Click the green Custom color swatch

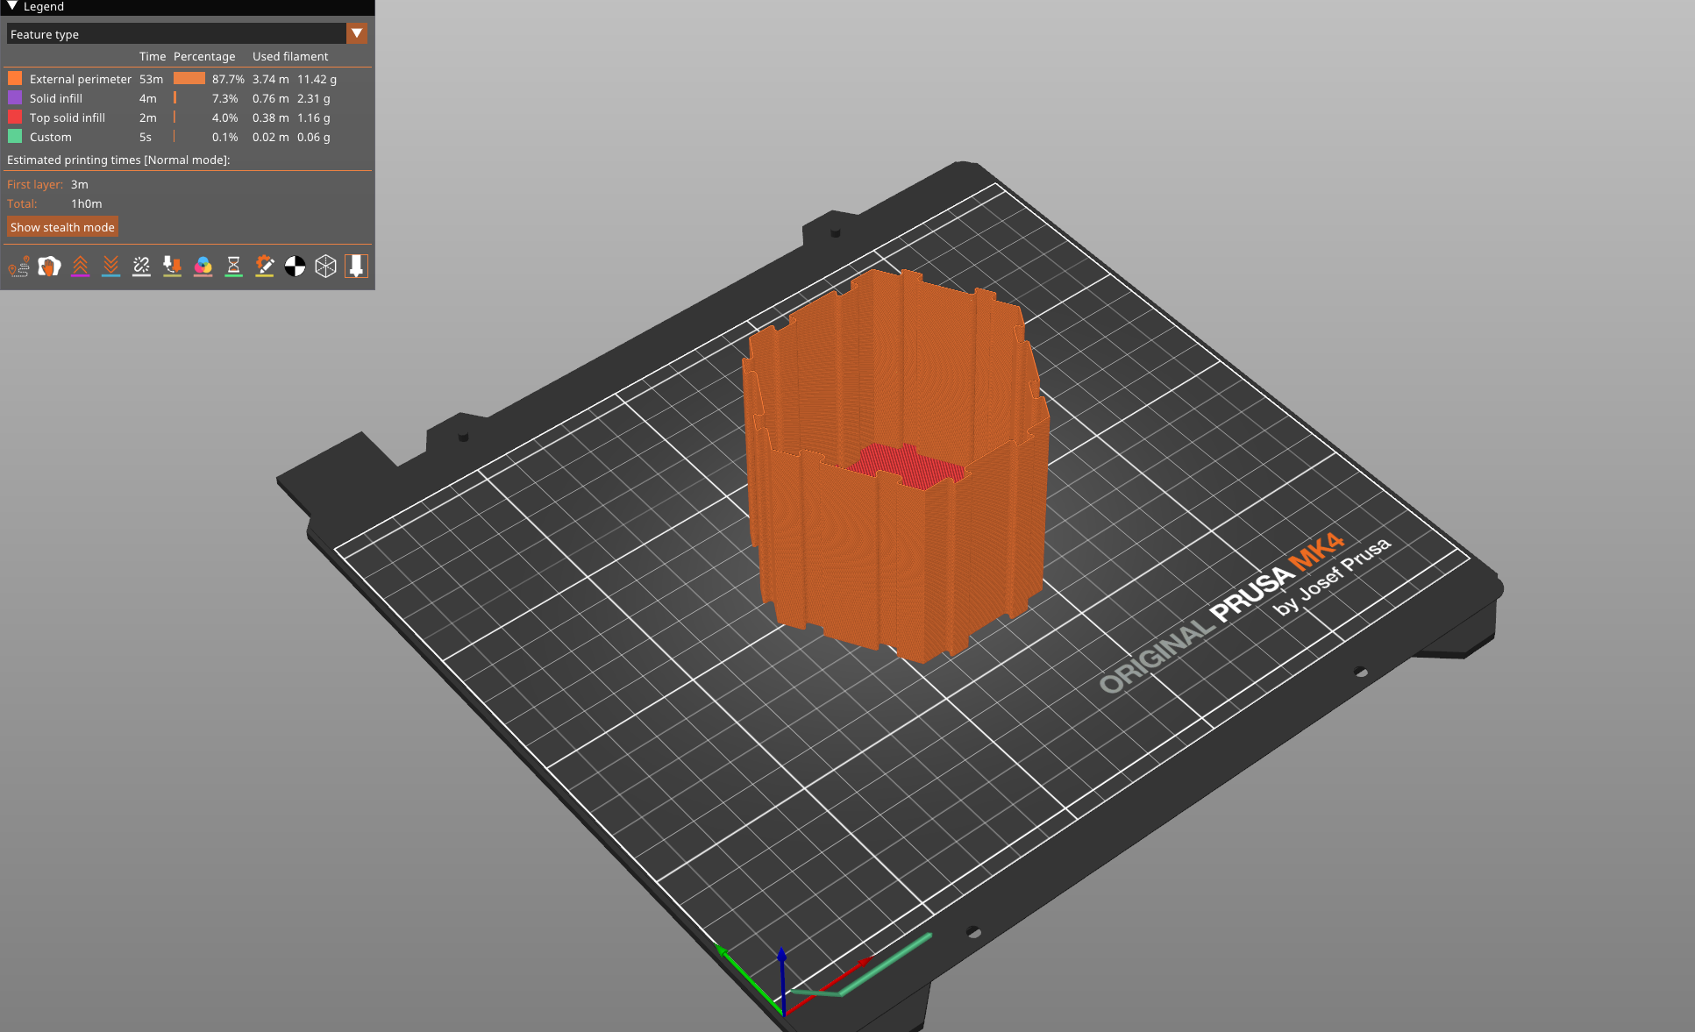click(x=15, y=137)
